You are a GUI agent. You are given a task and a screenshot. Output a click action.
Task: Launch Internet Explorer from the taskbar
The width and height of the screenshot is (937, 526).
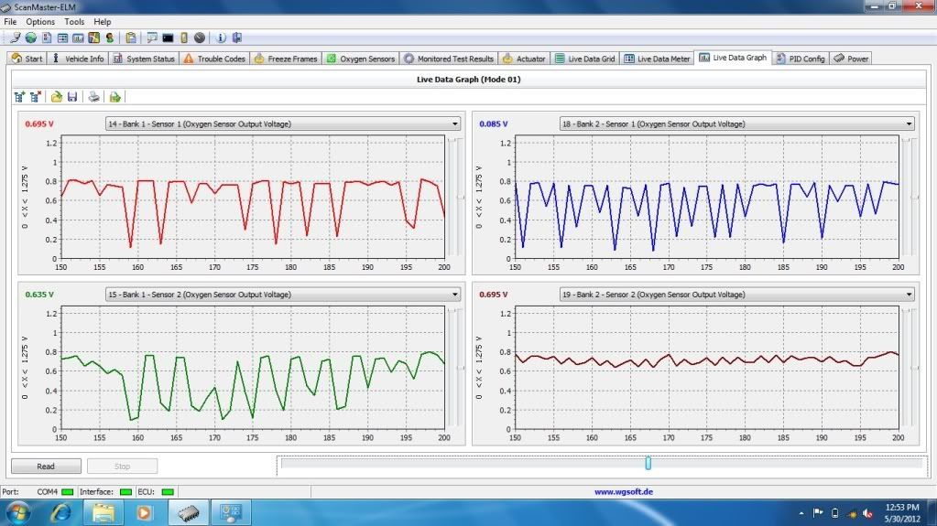[61, 513]
